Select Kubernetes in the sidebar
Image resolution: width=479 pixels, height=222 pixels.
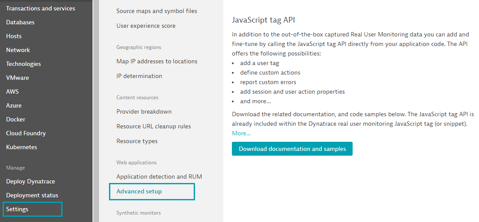point(22,147)
